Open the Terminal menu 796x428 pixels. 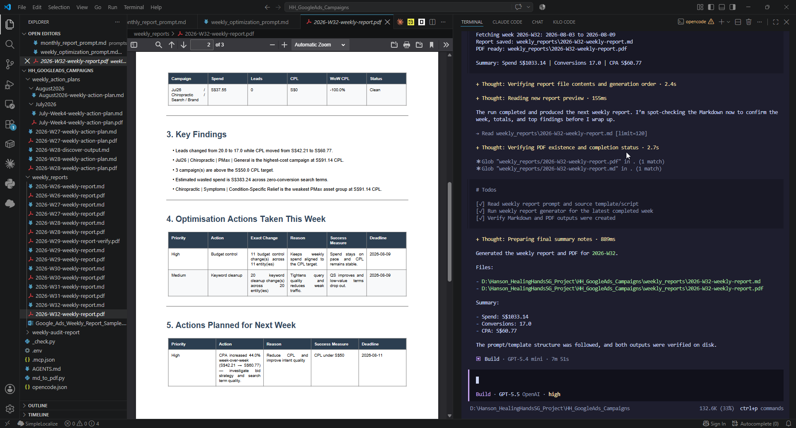[133, 7]
